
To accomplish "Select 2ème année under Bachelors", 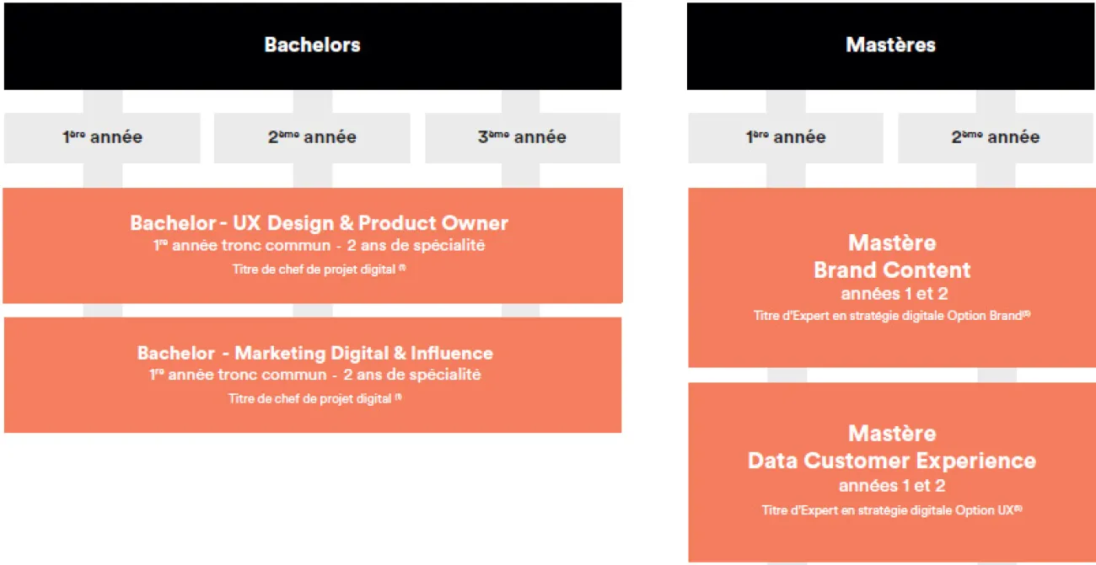I will (x=312, y=137).
